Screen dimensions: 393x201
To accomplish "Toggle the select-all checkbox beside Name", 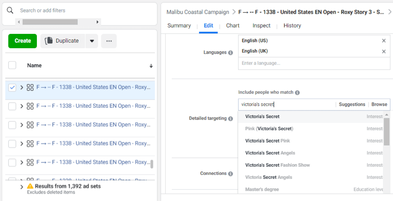I will point(12,65).
